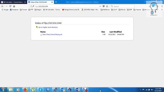Open Fiber Client_China Embassy.txt file
This screenshot has height=92, width=164.
52,34
